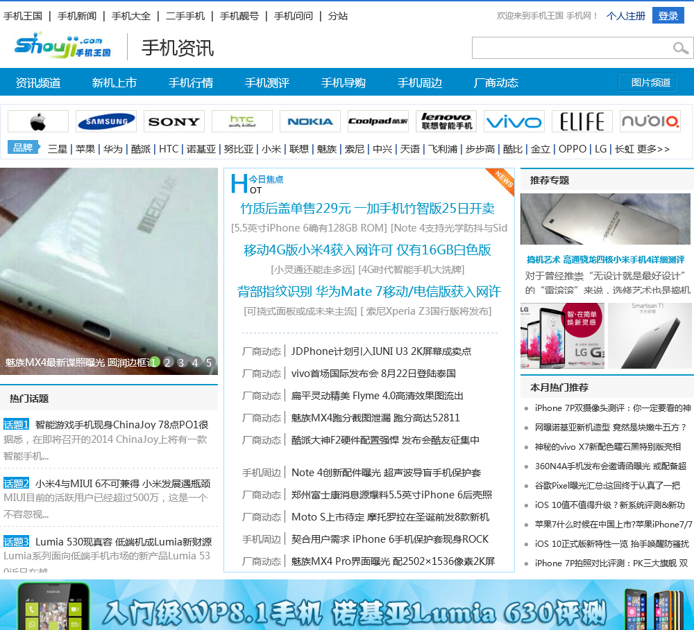Screen dimensions: 694x630
Task: Open 手机问问 in the top menu
Action: tap(294, 16)
